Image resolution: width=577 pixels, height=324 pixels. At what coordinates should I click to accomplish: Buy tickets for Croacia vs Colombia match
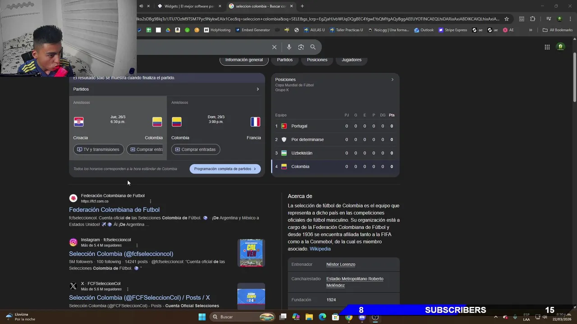(146, 149)
